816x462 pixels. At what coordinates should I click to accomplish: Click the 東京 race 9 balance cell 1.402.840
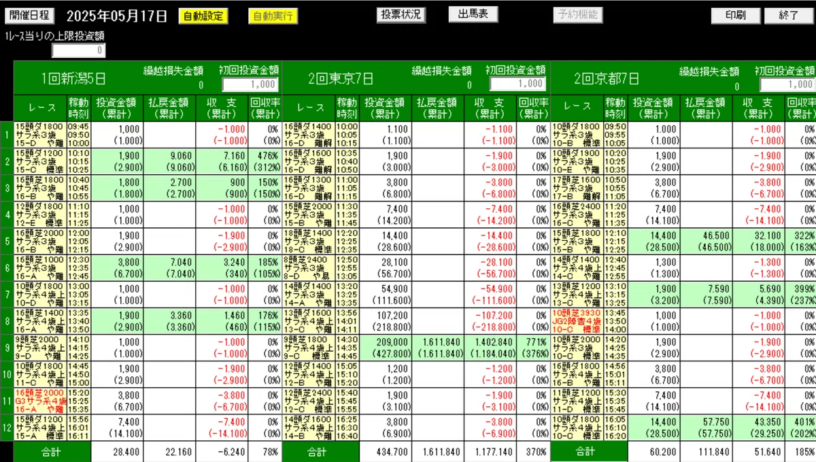490,348
